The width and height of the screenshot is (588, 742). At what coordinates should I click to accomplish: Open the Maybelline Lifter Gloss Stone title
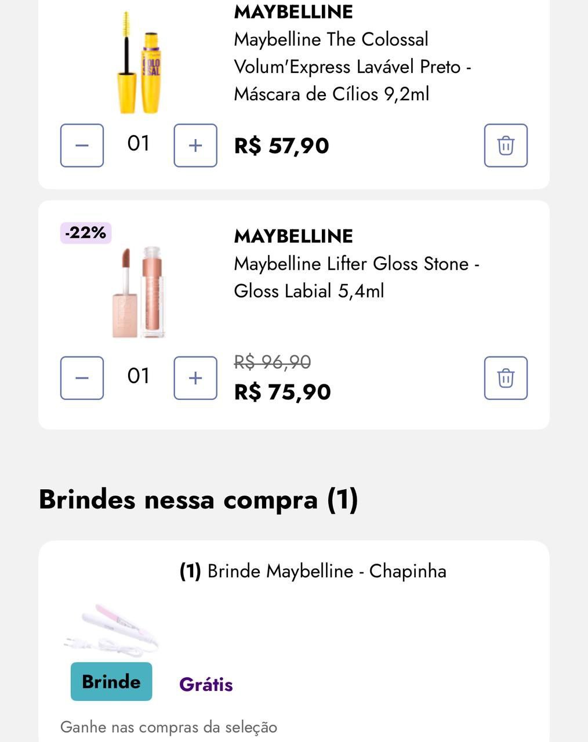[356, 277]
